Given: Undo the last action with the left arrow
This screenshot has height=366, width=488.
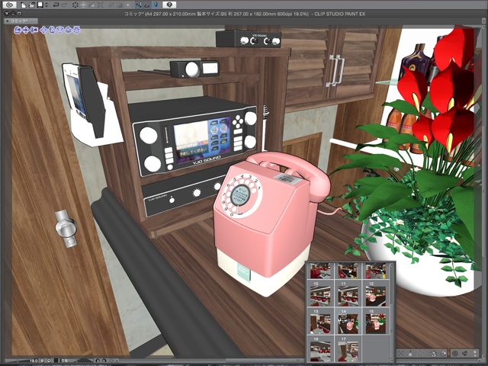Looking at the screenshot, I should click(56, 5).
